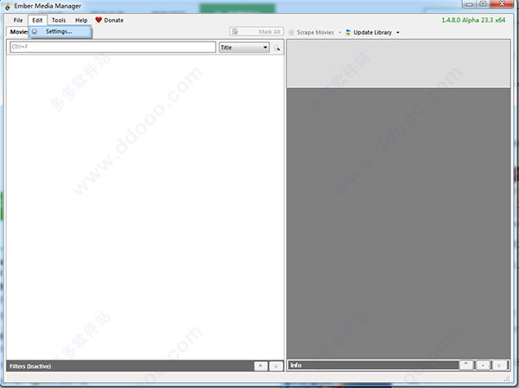Click the Settings gear icon in menu

(35, 31)
